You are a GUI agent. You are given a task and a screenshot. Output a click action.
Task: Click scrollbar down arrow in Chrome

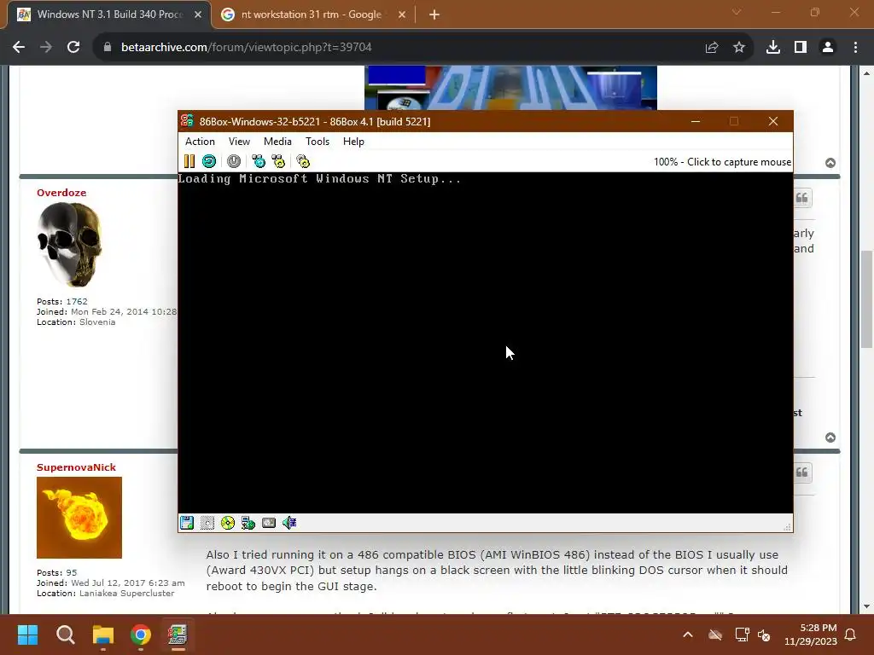pyautogui.click(x=867, y=606)
